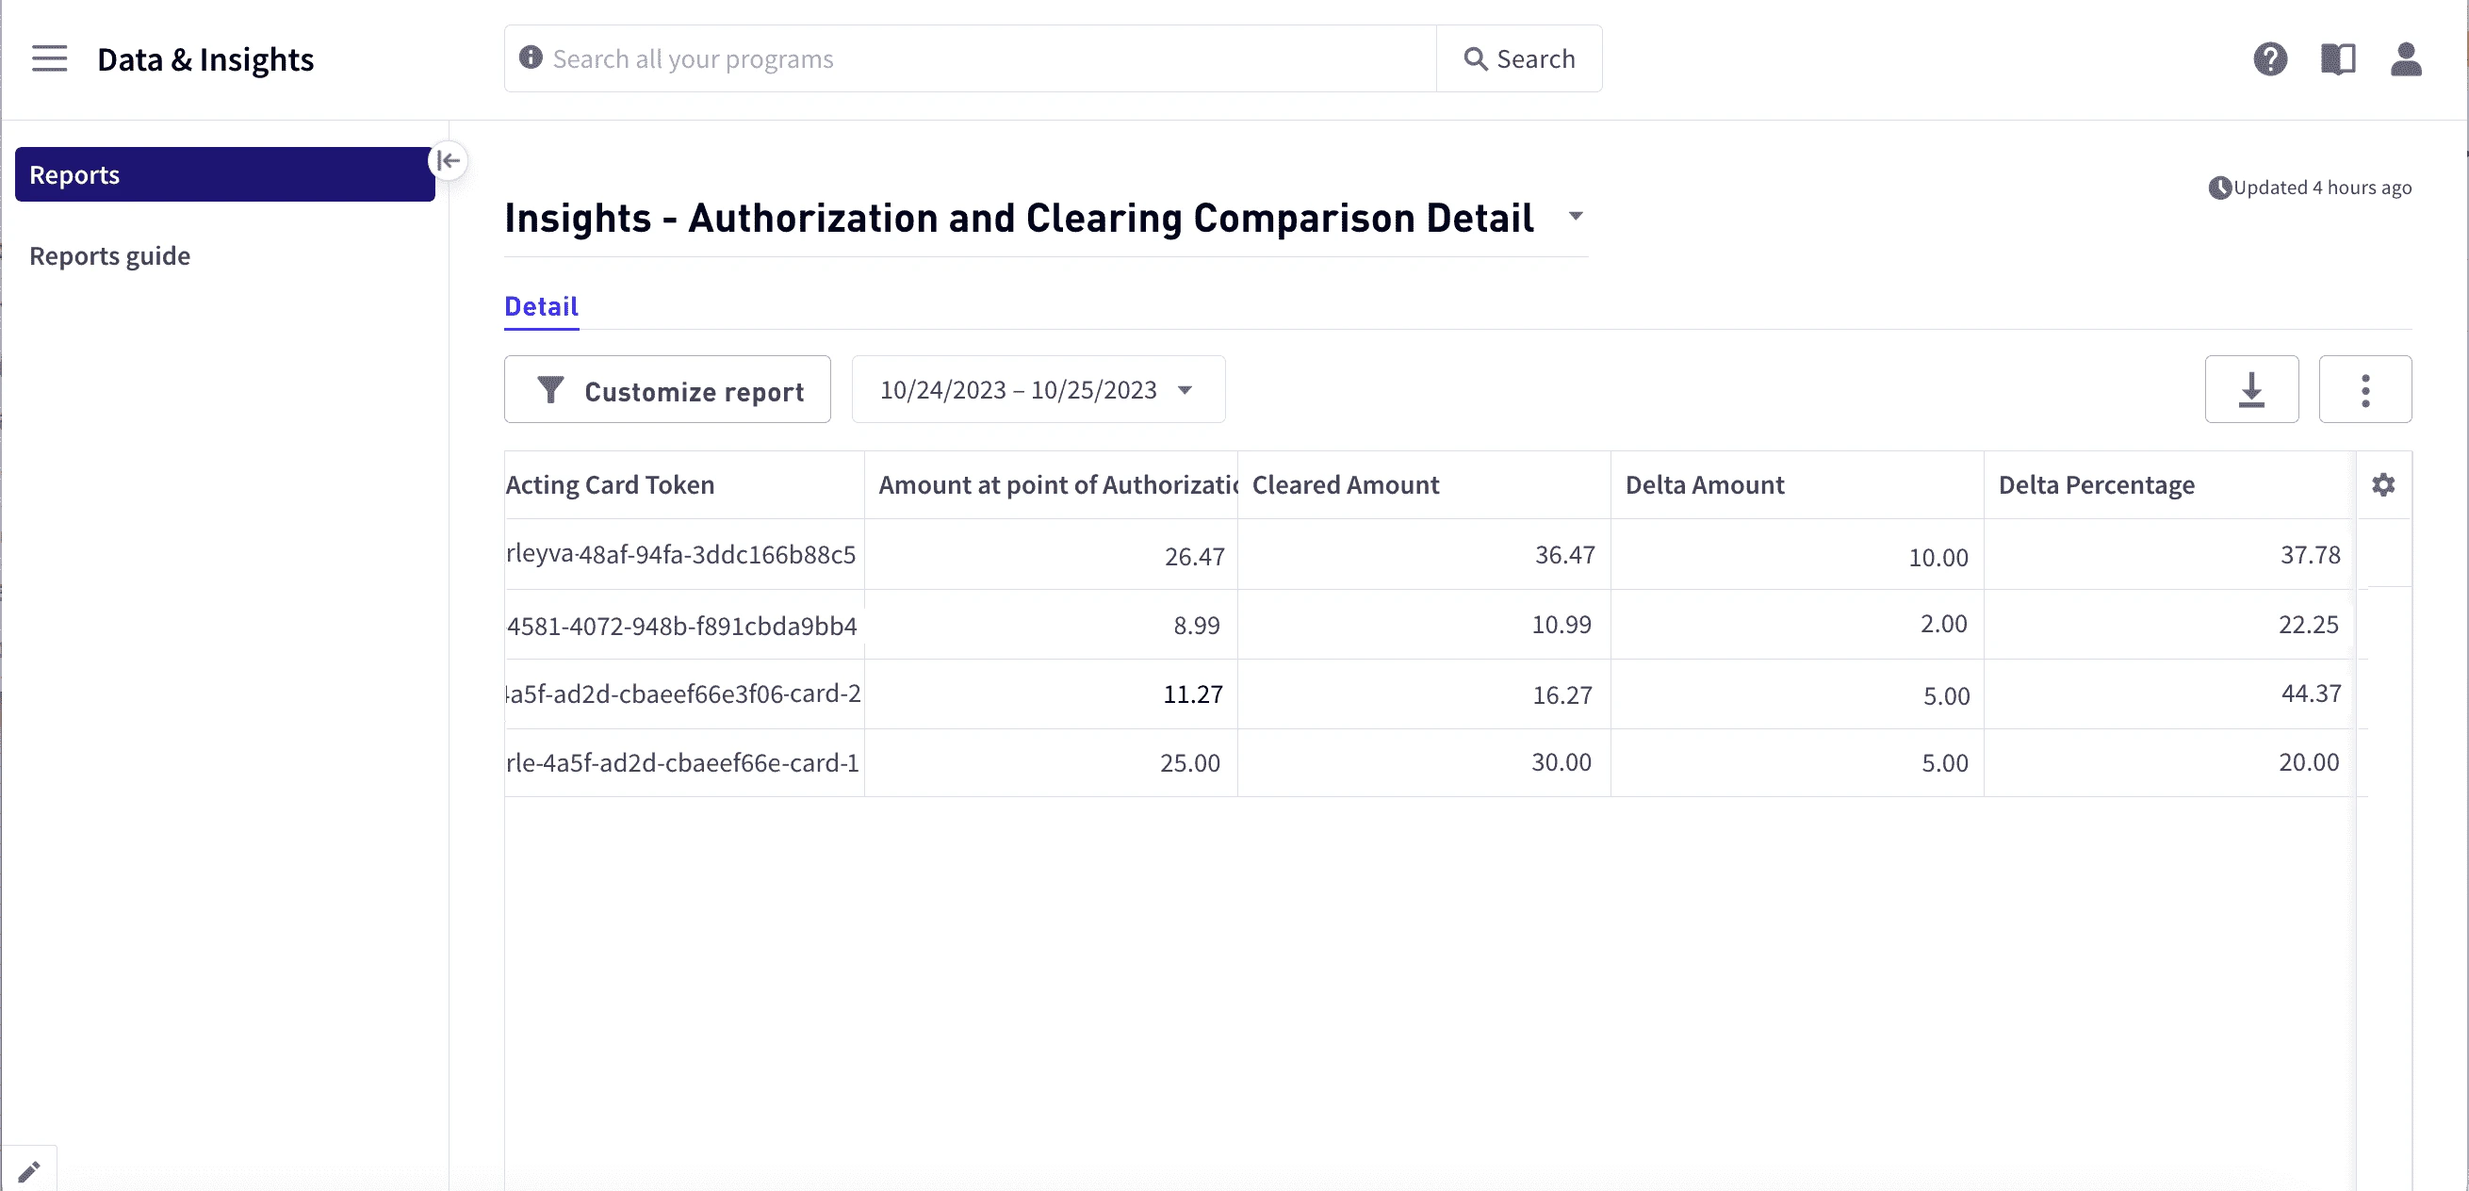
Task: Open the three-dot overflow options icon
Action: (2364, 389)
